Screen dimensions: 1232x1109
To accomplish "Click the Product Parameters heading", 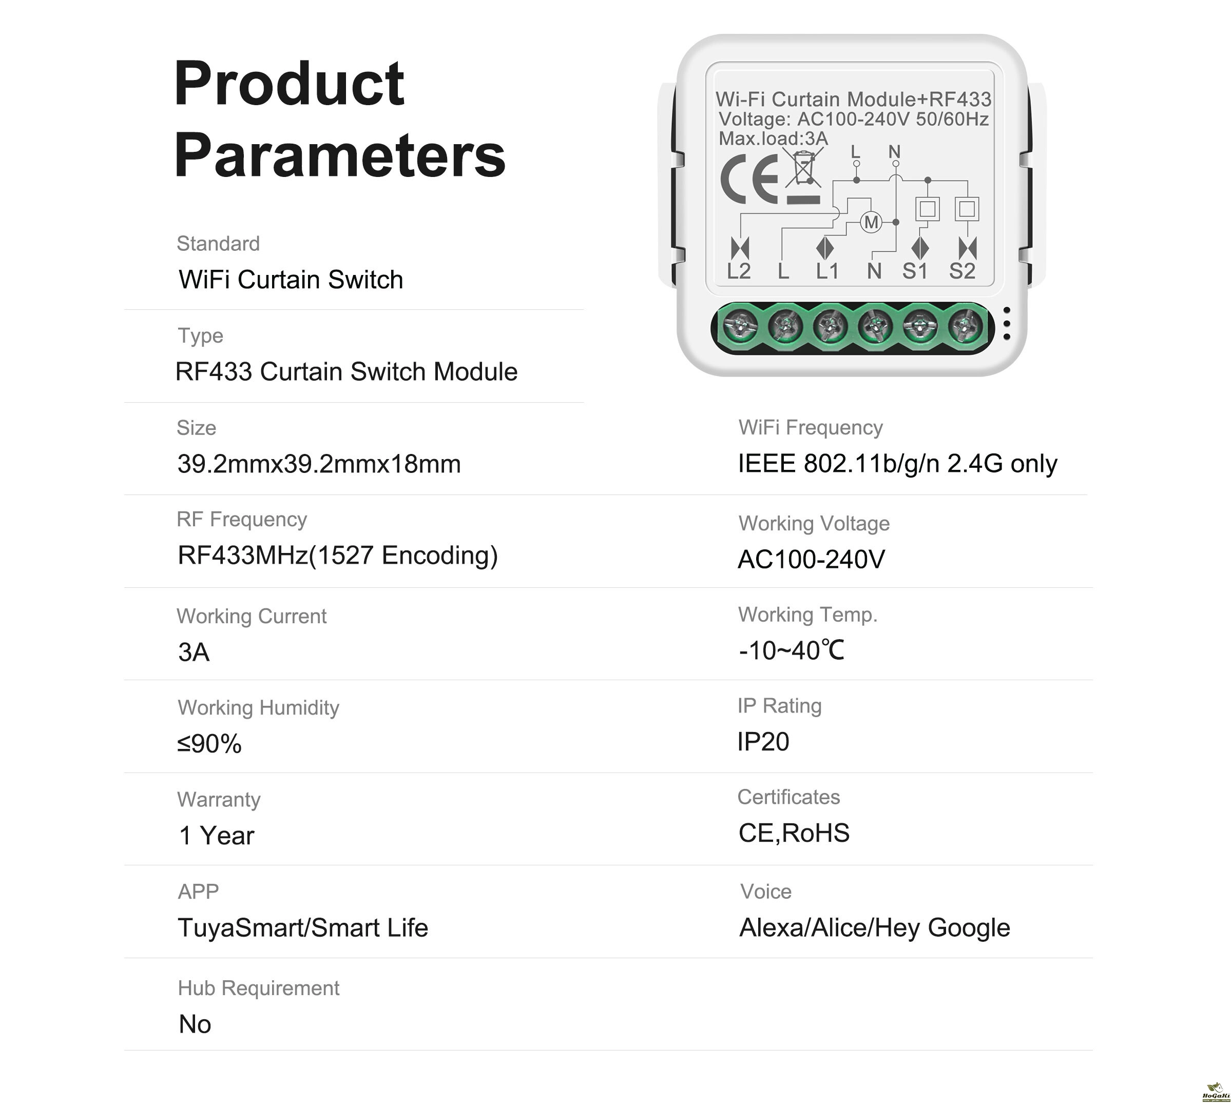I will [x=340, y=119].
